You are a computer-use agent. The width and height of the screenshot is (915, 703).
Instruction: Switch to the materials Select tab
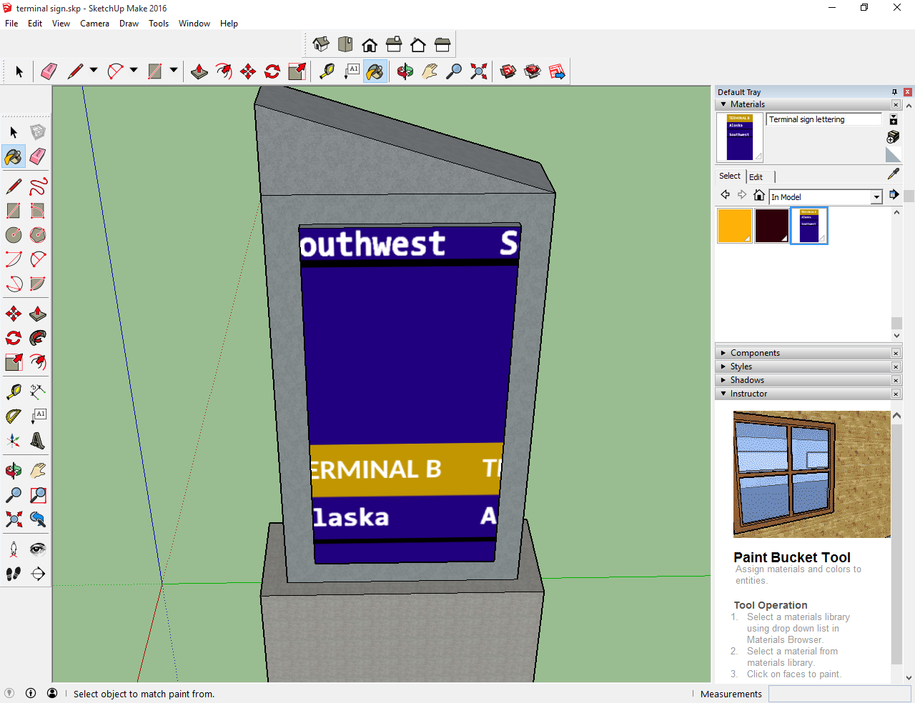(x=730, y=176)
